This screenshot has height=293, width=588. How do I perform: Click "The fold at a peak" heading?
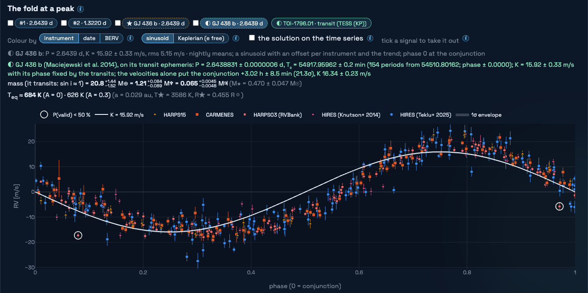[x=41, y=9]
